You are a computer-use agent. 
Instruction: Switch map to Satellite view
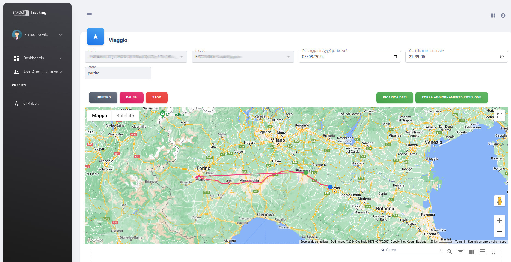click(125, 116)
